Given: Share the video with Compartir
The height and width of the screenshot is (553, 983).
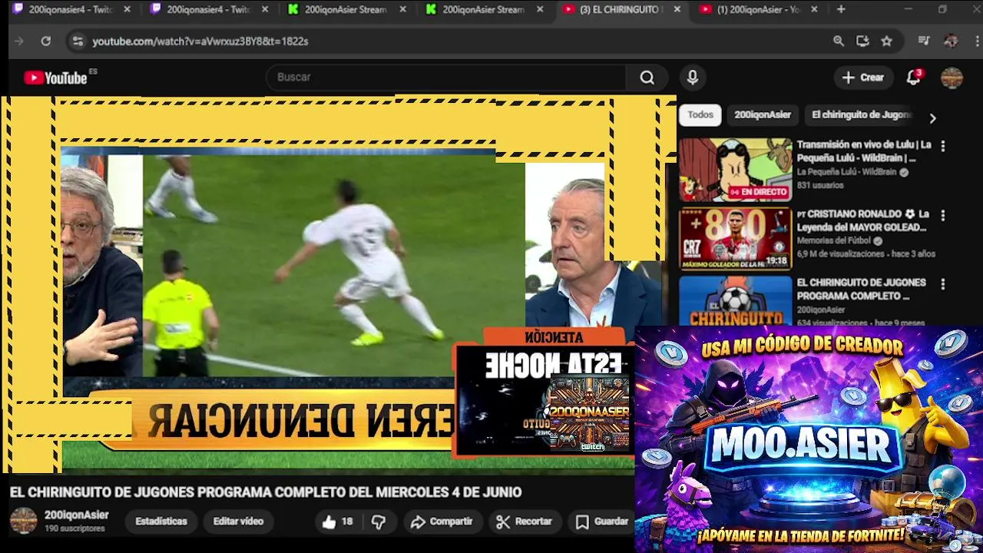Looking at the screenshot, I should click(442, 522).
